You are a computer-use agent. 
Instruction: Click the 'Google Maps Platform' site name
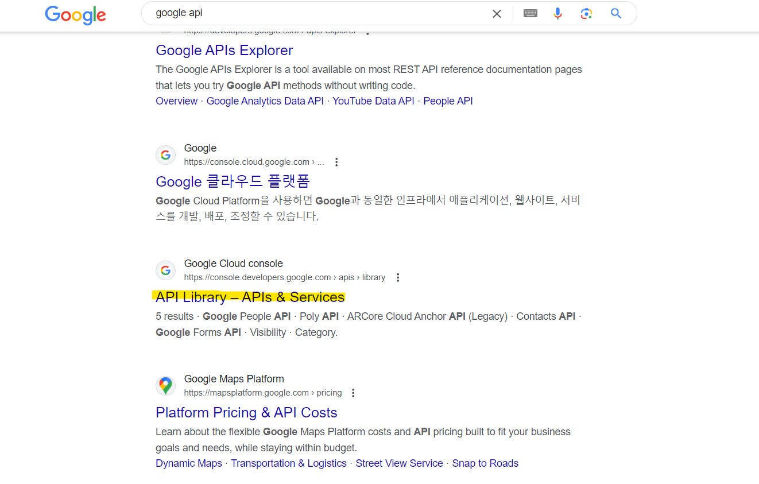(x=234, y=379)
